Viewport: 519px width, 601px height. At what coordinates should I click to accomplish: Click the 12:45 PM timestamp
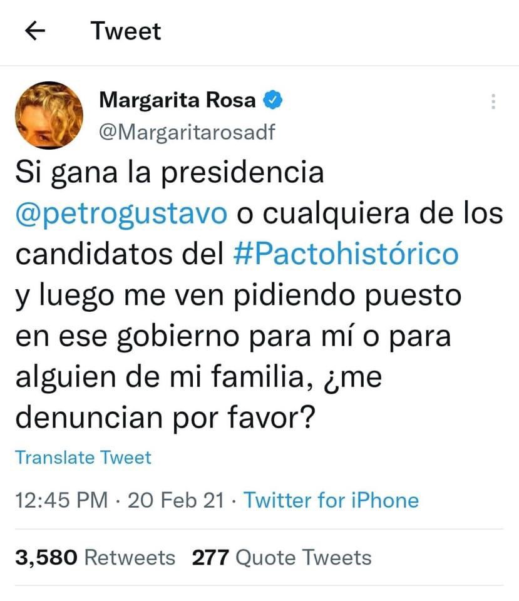[x=61, y=500]
